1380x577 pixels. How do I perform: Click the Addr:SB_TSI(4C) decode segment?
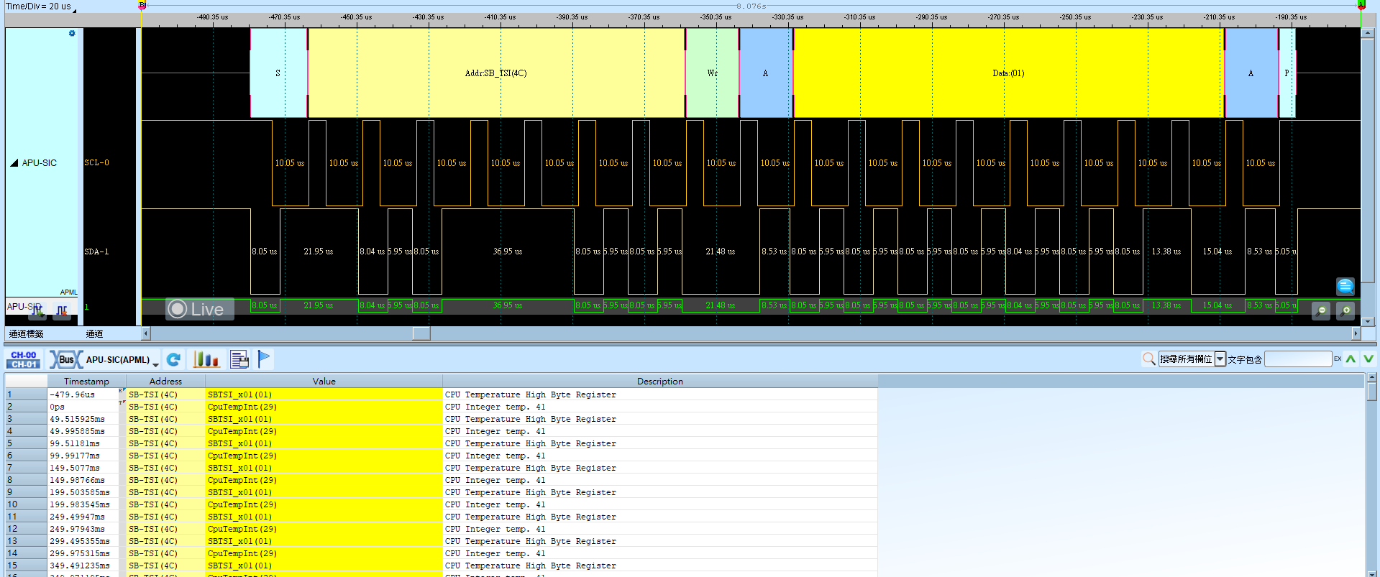click(x=496, y=73)
